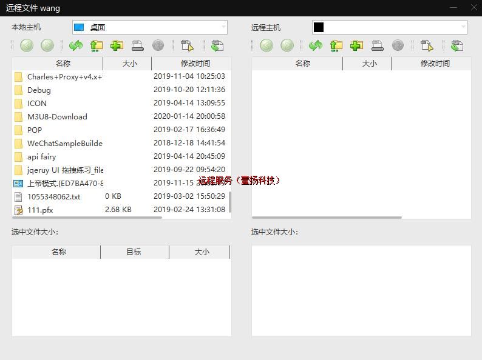Viewport: 482px width, 360px height.
Task: Open the remote host path dropdown
Action: [463, 27]
